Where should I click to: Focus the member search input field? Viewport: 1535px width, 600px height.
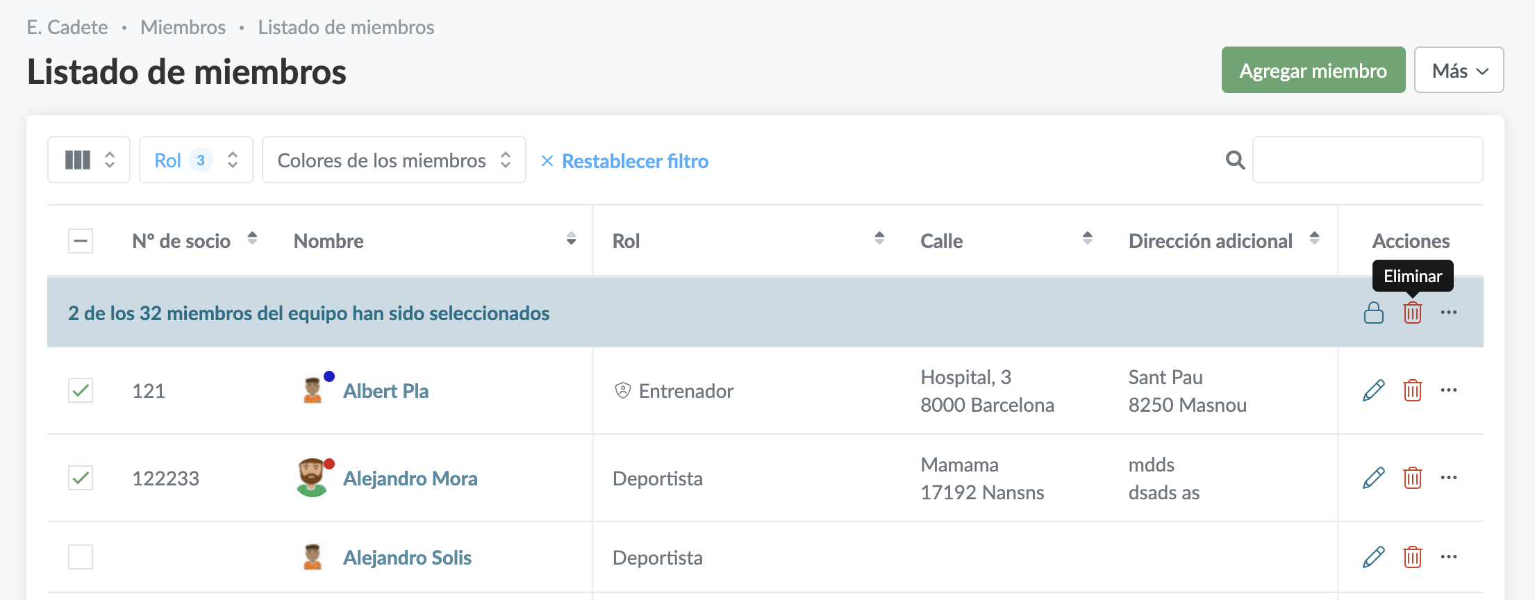point(1367,160)
